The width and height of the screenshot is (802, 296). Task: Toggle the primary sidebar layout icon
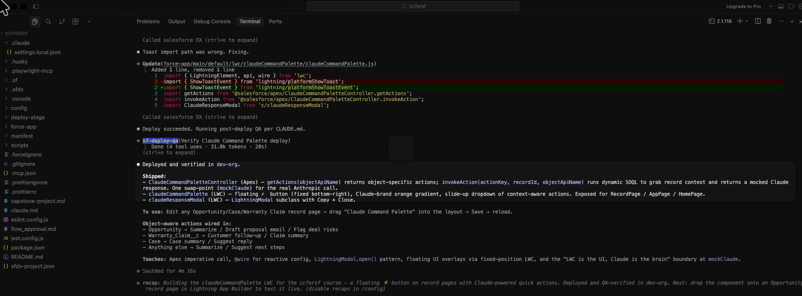click(x=36, y=7)
